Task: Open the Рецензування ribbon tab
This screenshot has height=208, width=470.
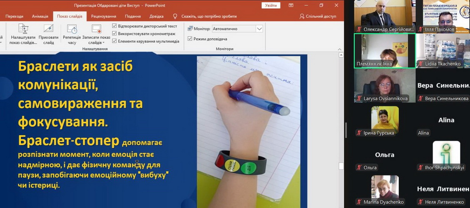Action: pos(103,16)
